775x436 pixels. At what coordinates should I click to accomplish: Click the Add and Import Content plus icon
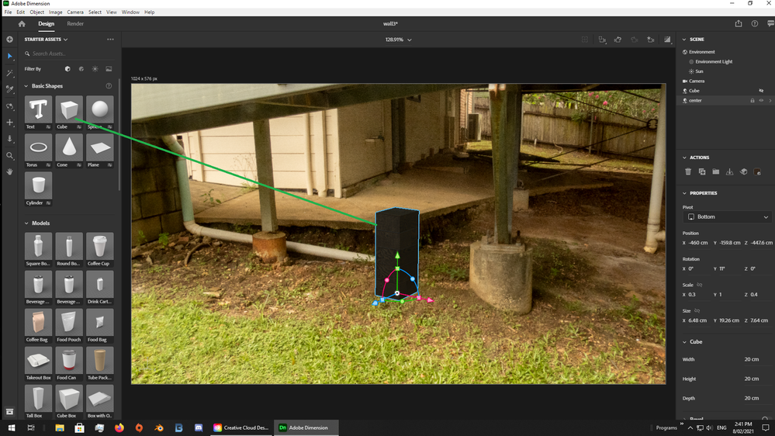coord(9,40)
